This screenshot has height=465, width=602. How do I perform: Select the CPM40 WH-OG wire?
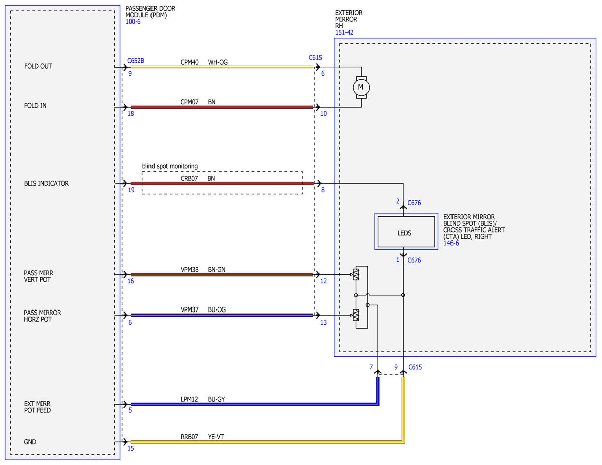click(222, 67)
